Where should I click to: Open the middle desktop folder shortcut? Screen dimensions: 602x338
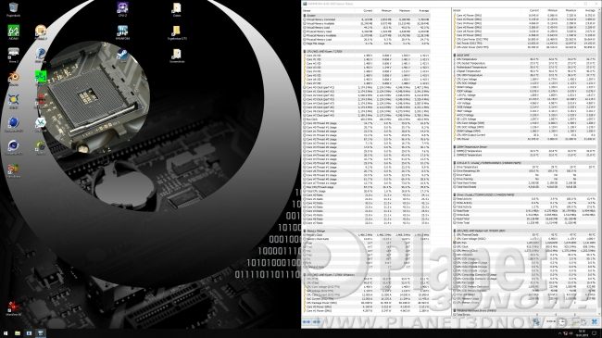point(177,32)
